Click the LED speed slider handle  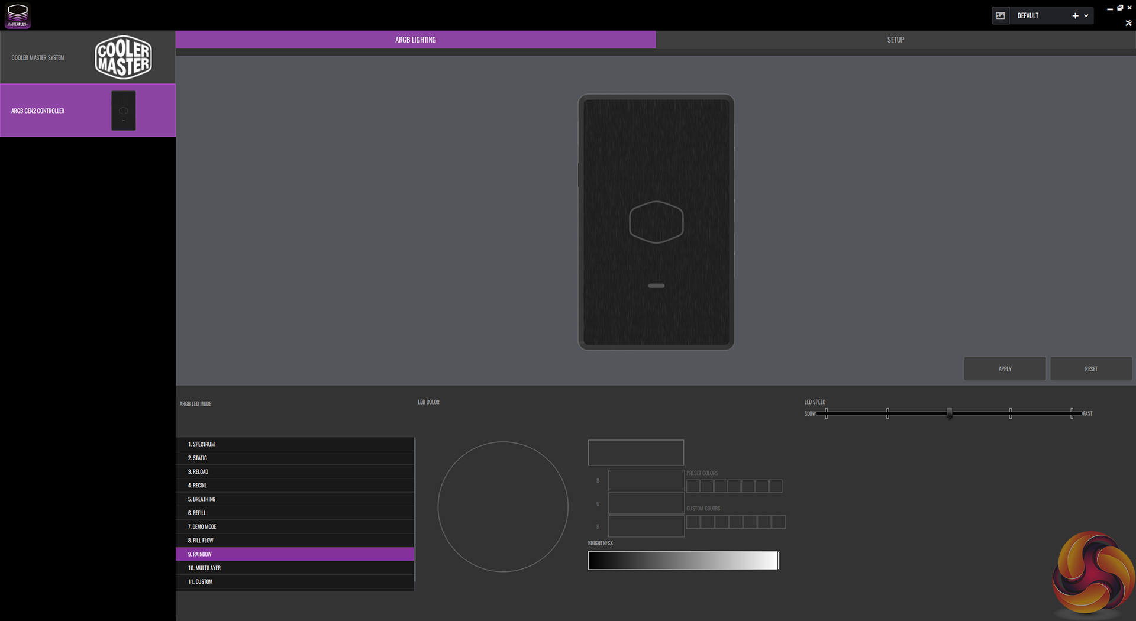[949, 413]
